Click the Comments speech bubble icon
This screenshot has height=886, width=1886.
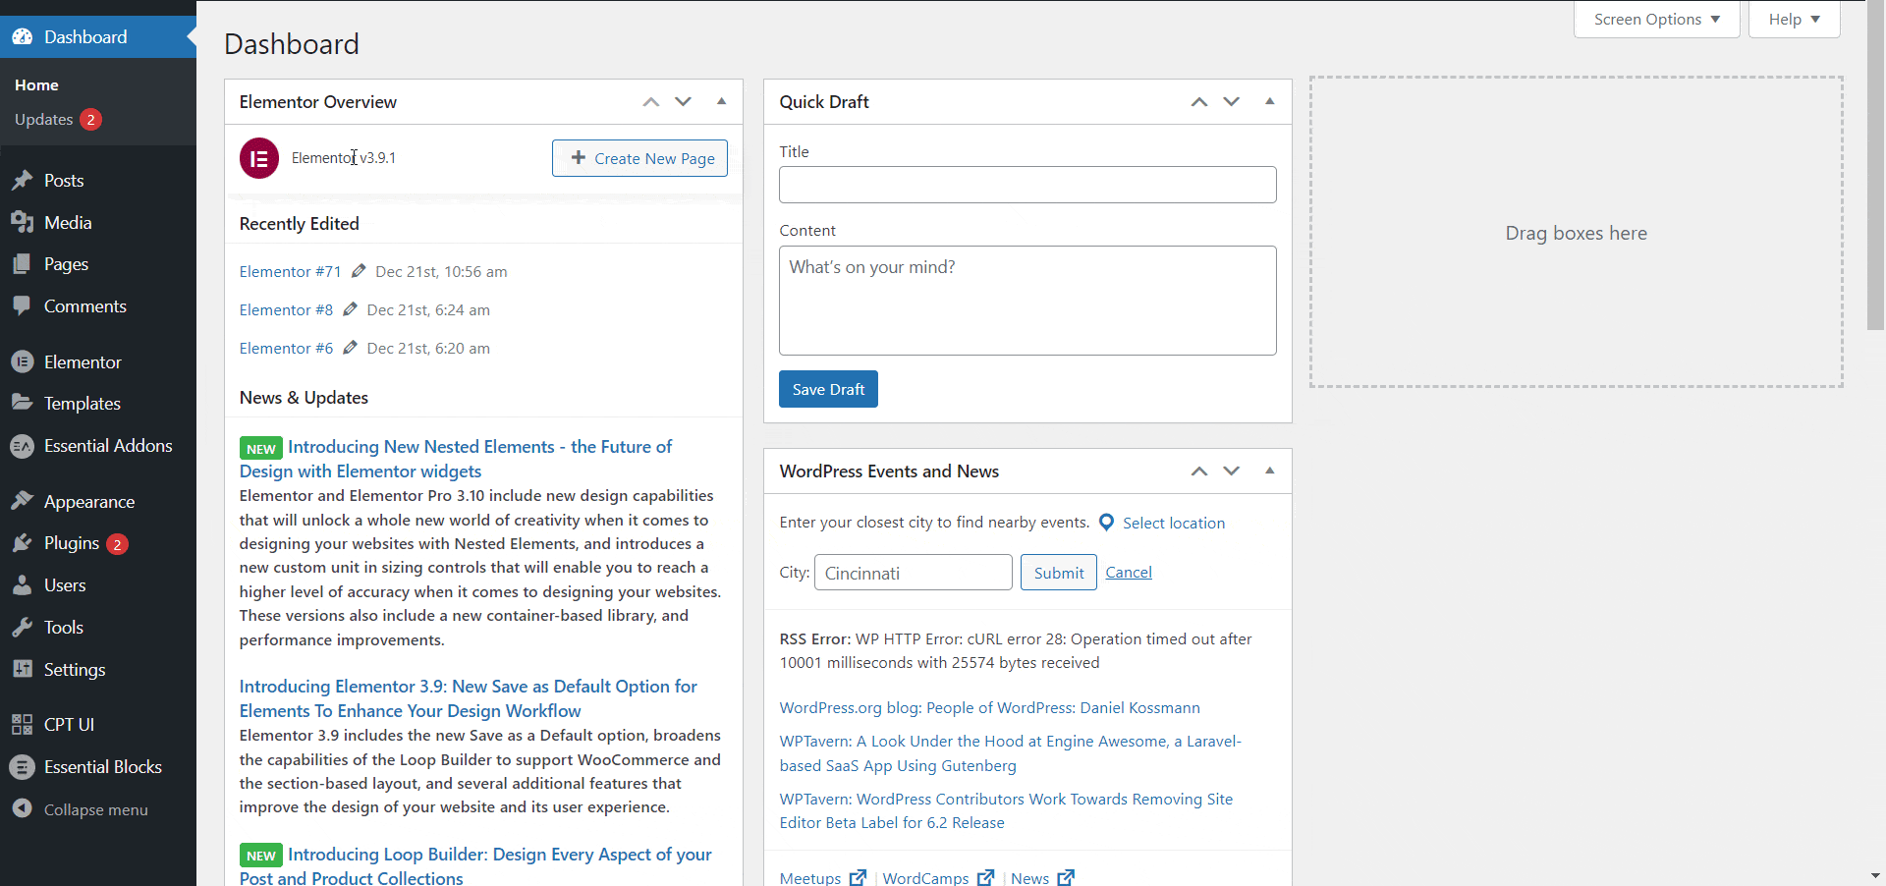[23, 306]
